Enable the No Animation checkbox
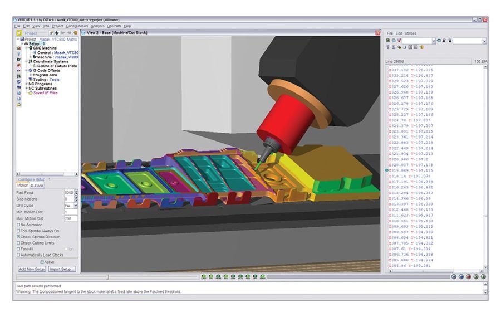 point(18,225)
